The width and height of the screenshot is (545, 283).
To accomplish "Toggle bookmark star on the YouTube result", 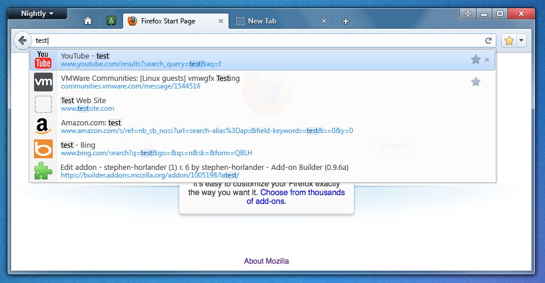I will click(476, 59).
